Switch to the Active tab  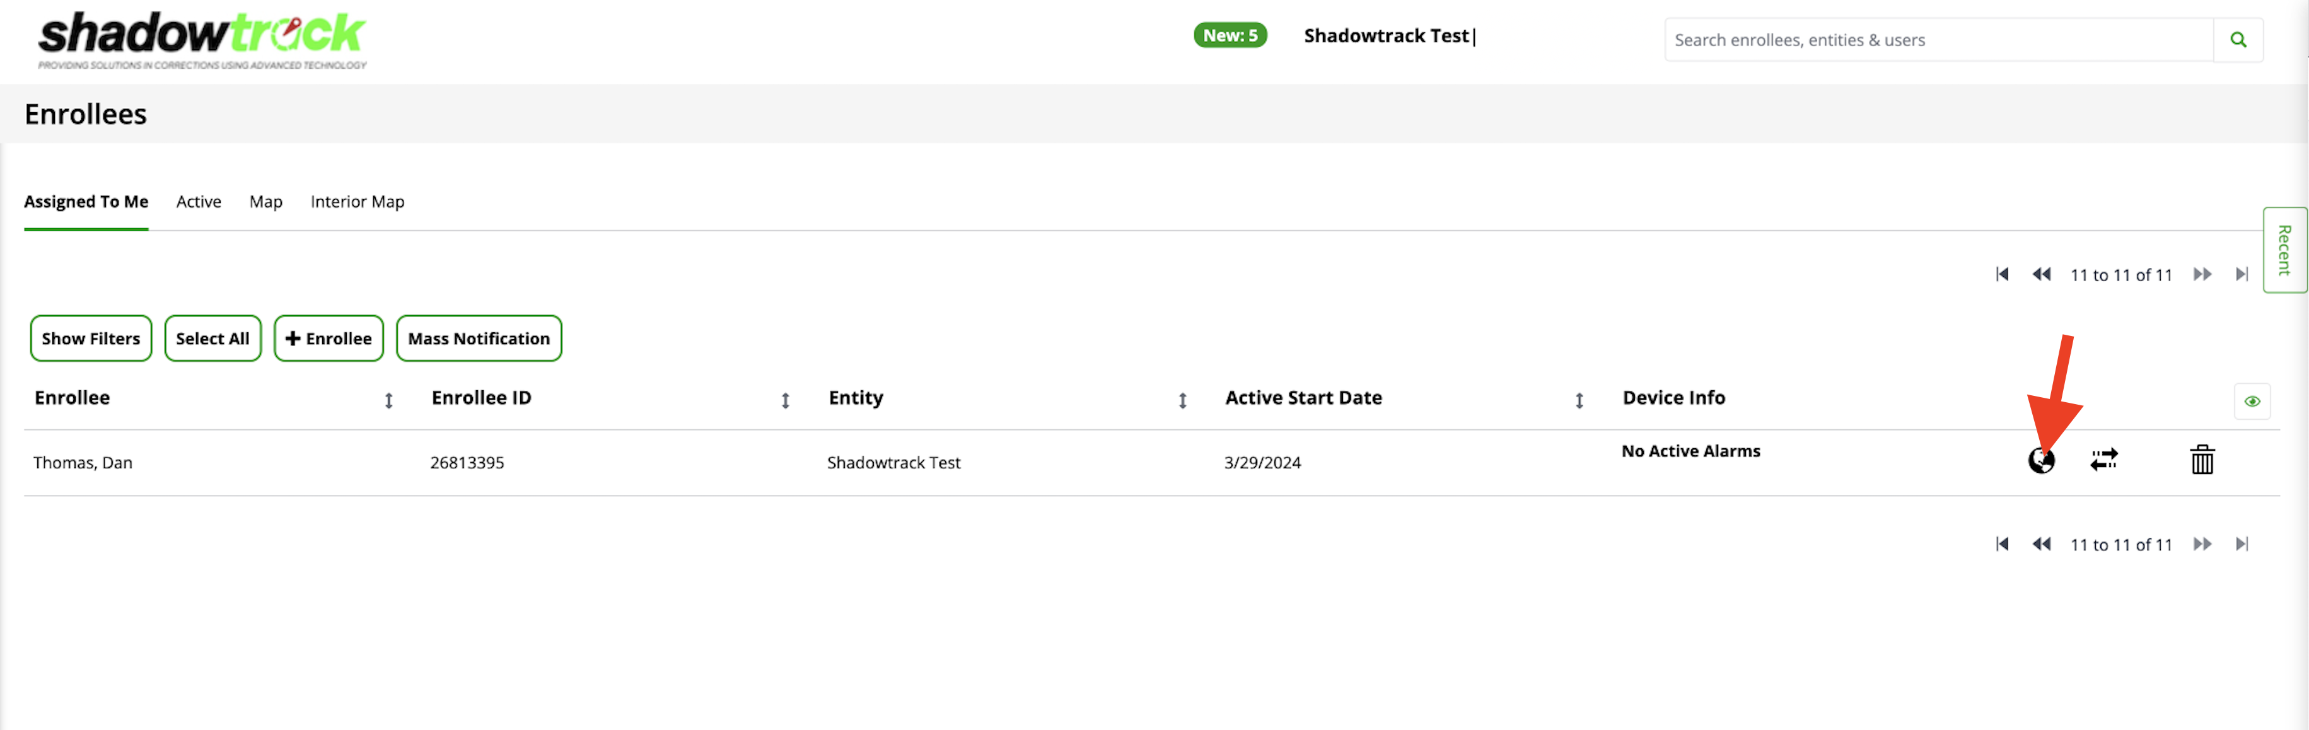[198, 202]
